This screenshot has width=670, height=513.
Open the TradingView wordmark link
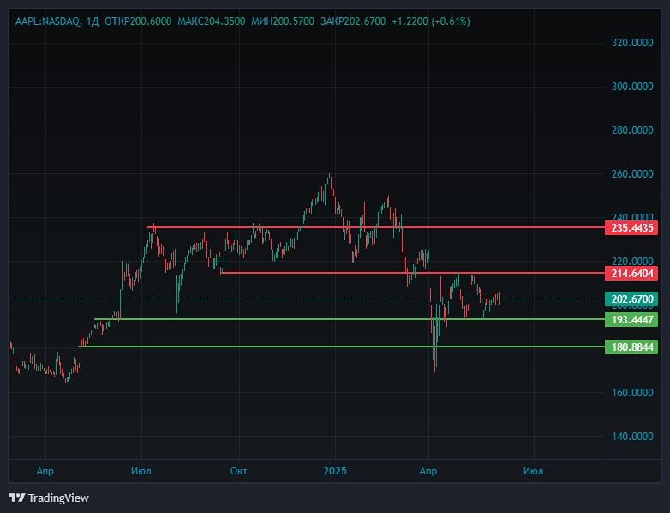[x=58, y=498]
